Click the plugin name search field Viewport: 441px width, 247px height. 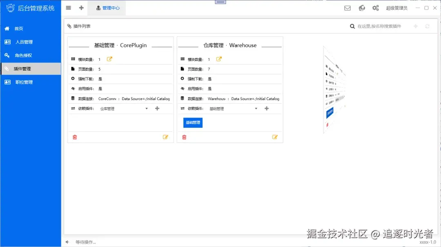[379, 26]
